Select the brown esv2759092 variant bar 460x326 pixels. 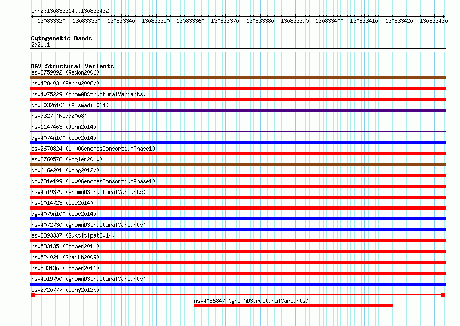(238, 78)
